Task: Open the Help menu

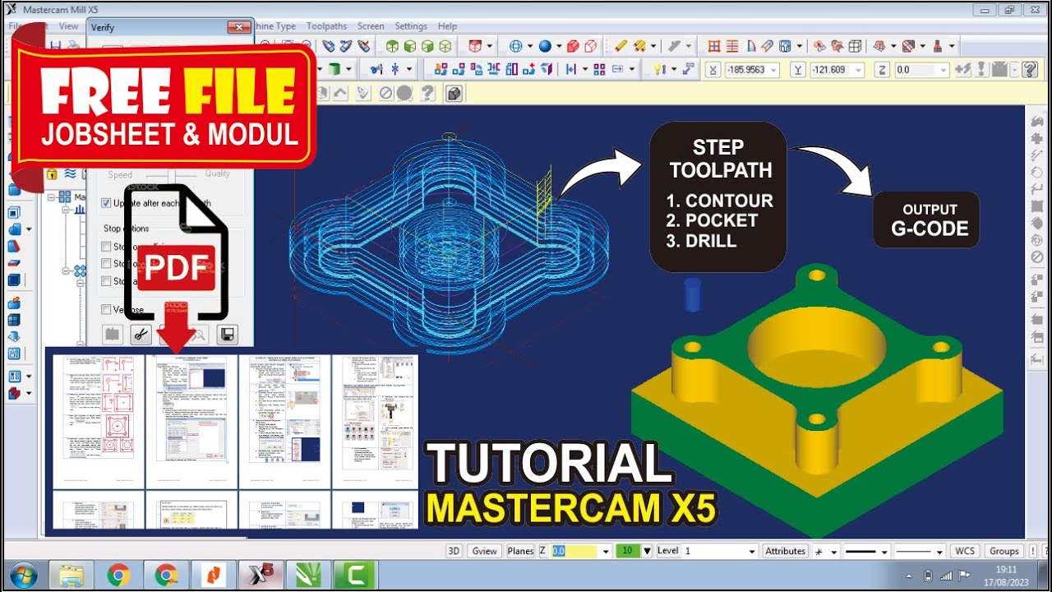Action: point(447,26)
